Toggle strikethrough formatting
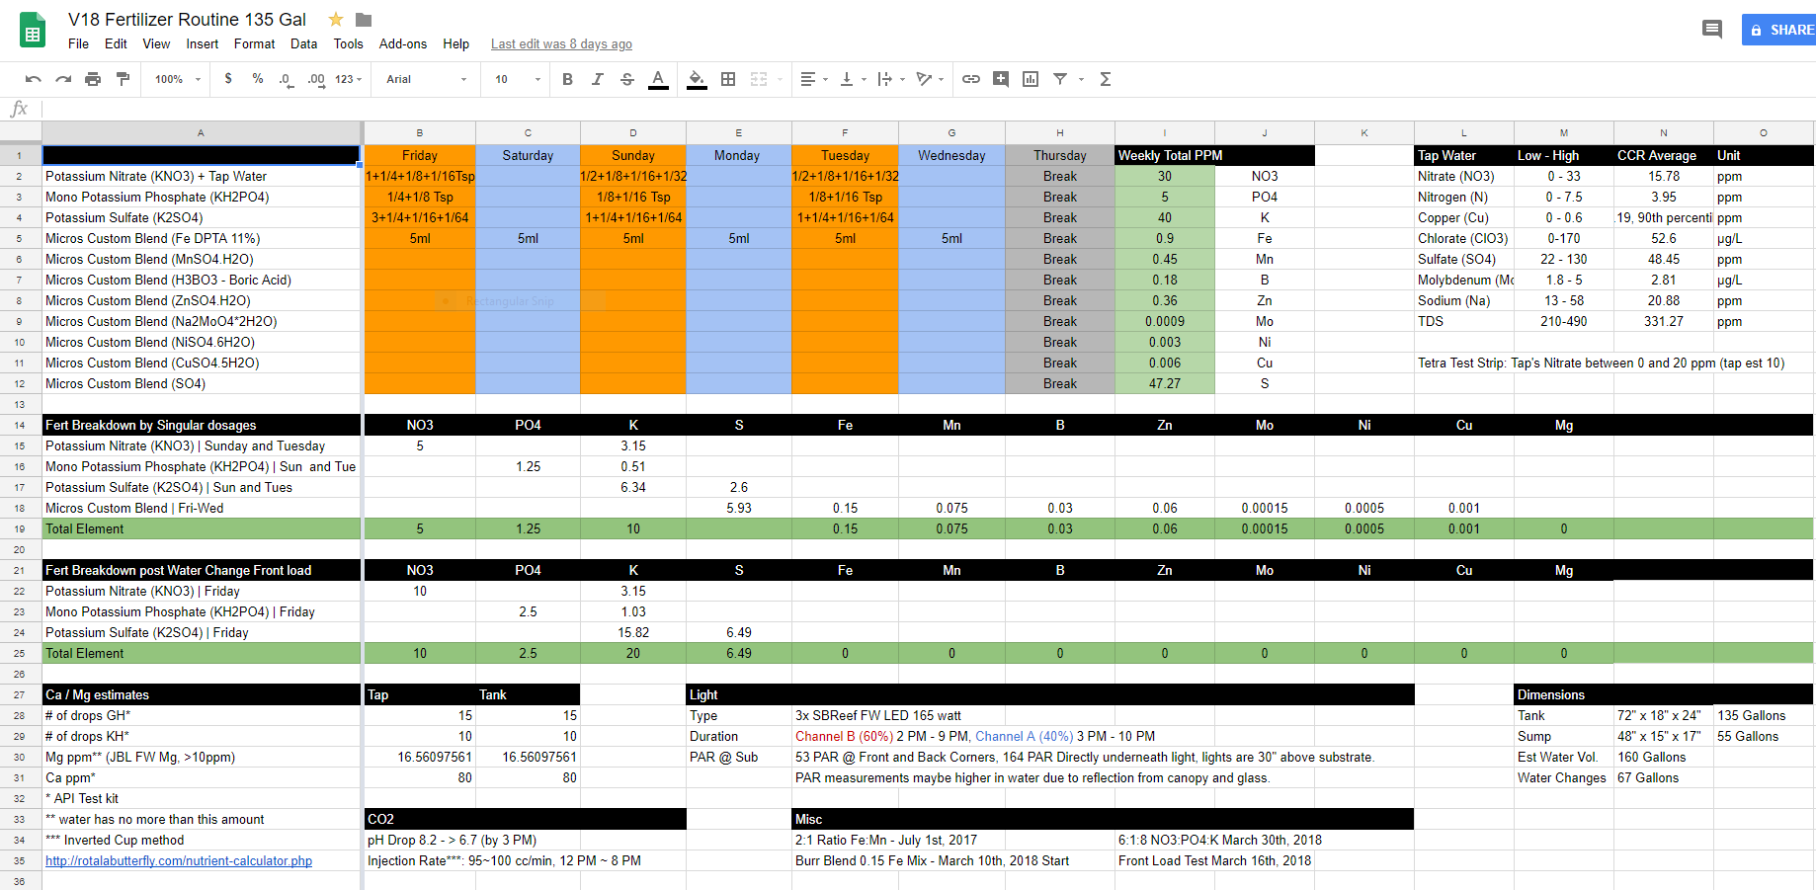Viewport: 1816px width, 890px height. (x=627, y=79)
